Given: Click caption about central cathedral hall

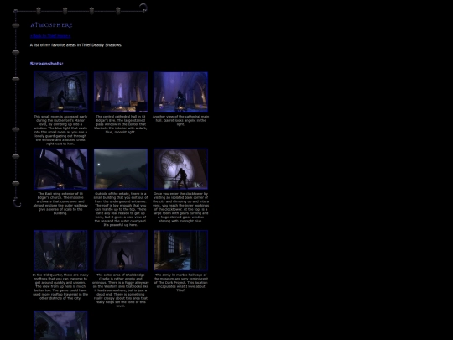Looking at the screenshot, I should point(121,124).
